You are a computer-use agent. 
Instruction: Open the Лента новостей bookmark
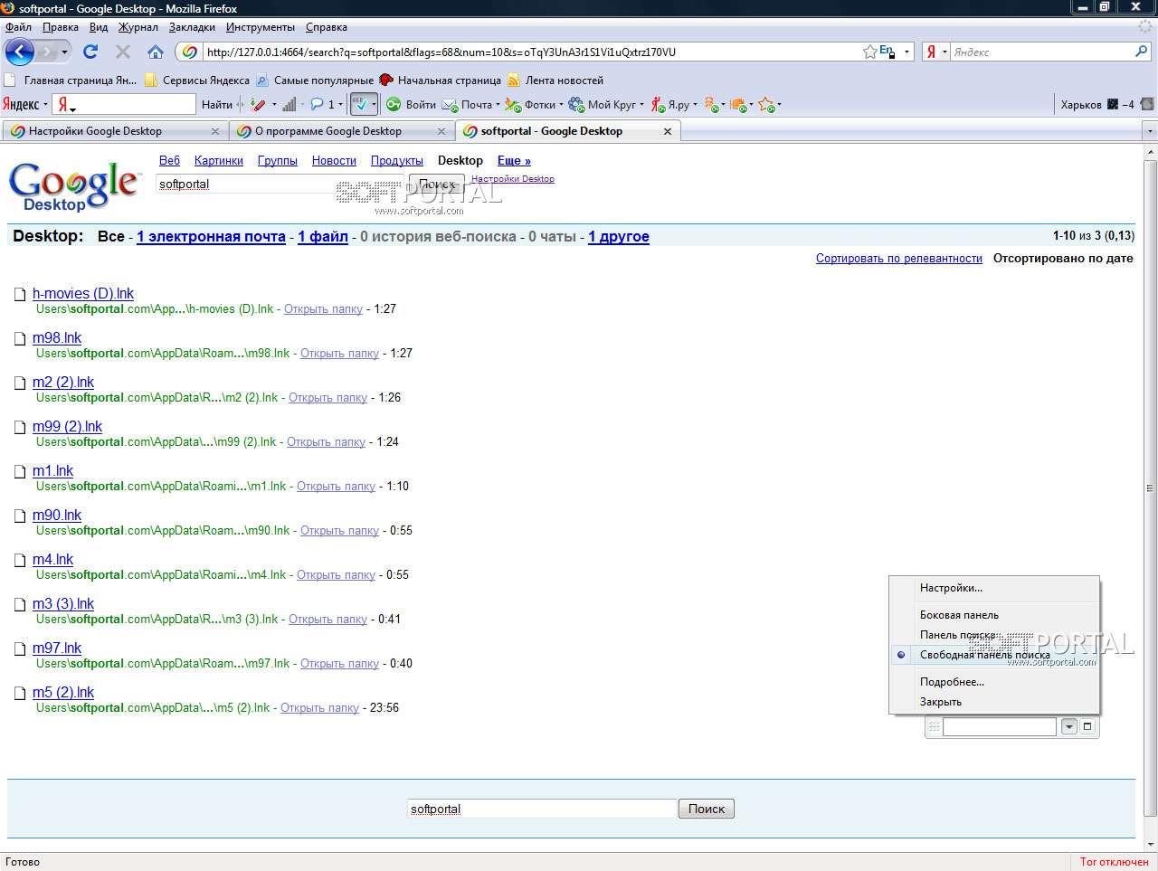(x=555, y=80)
